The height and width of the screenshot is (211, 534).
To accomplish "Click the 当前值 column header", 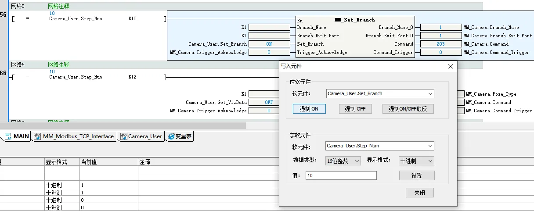I will coord(88,162).
